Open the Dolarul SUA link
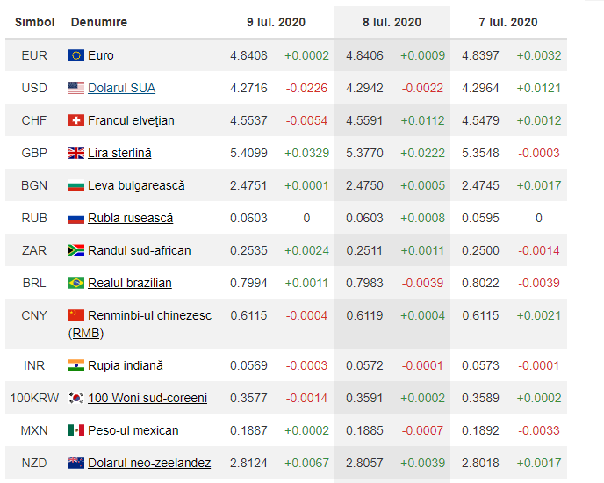604x483 pixels. tap(121, 88)
